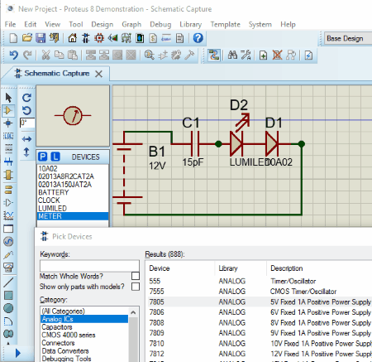Click the Keywords search field
Image resolution: width=372 pixels, height=362 pixels.
tap(89, 266)
